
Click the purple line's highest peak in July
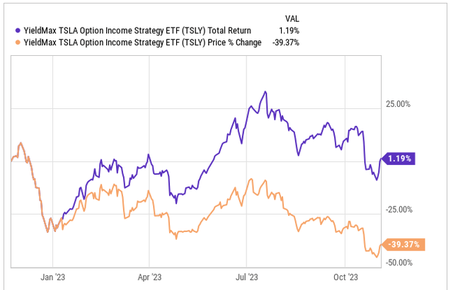point(265,92)
